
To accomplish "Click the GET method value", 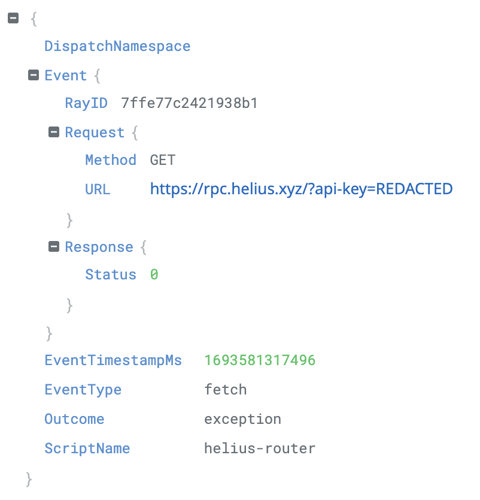I will pos(163,160).
